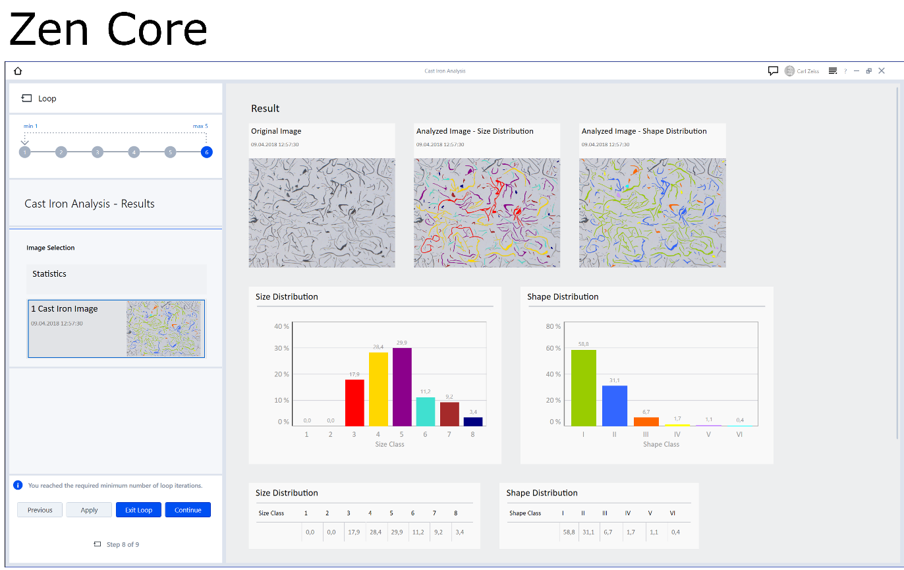The width and height of the screenshot is (904, 570).
Task: Click the green shape class I bar
Action: pyautogui.click(x=584, y=387)
